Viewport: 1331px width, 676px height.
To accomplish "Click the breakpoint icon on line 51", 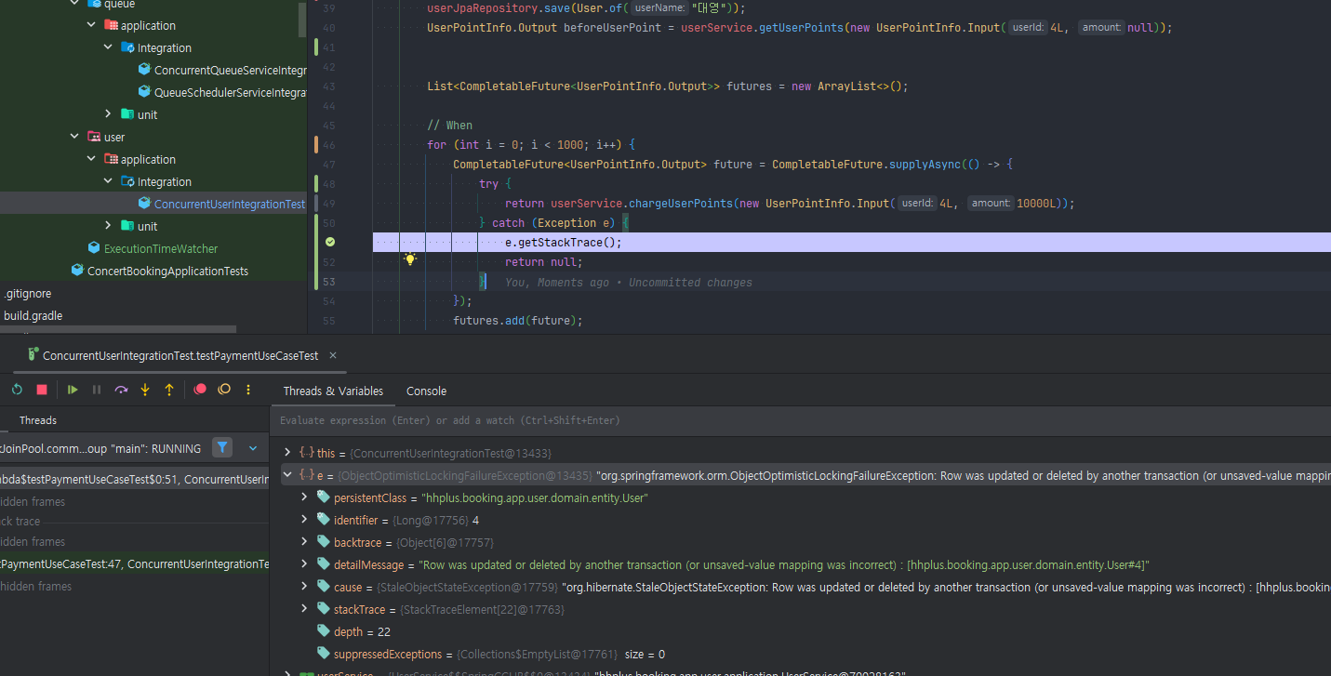I will coord(330,242).
